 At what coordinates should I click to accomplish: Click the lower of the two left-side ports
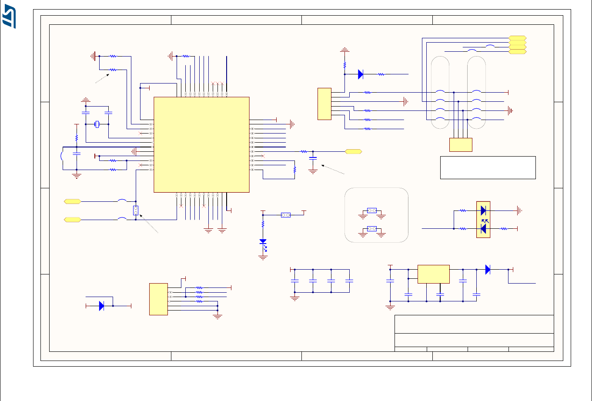[72, 220]
